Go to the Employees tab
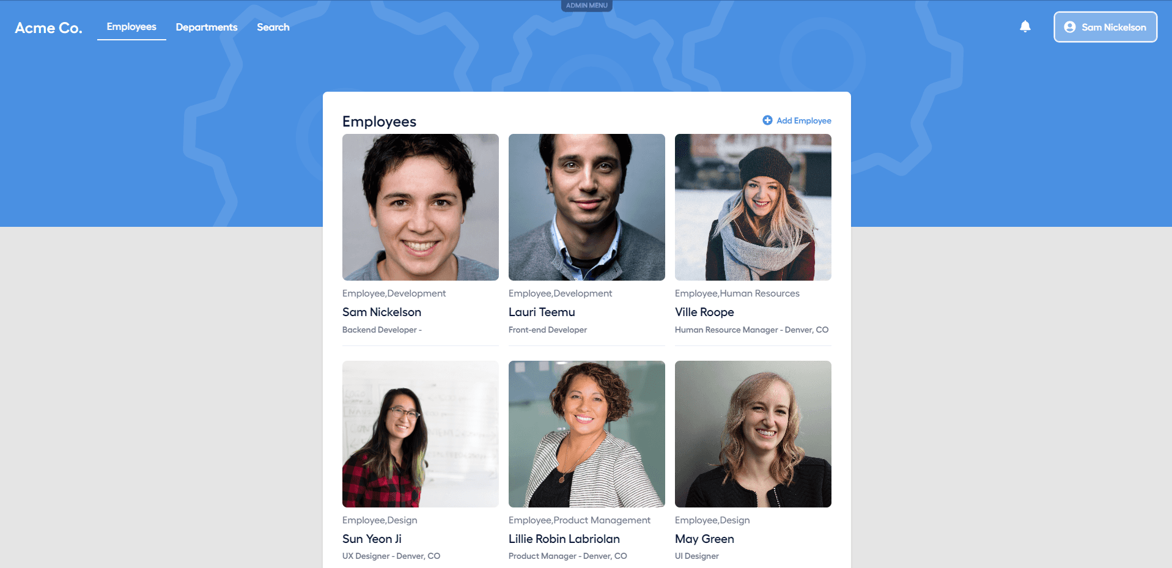 [x=131, y=27]
